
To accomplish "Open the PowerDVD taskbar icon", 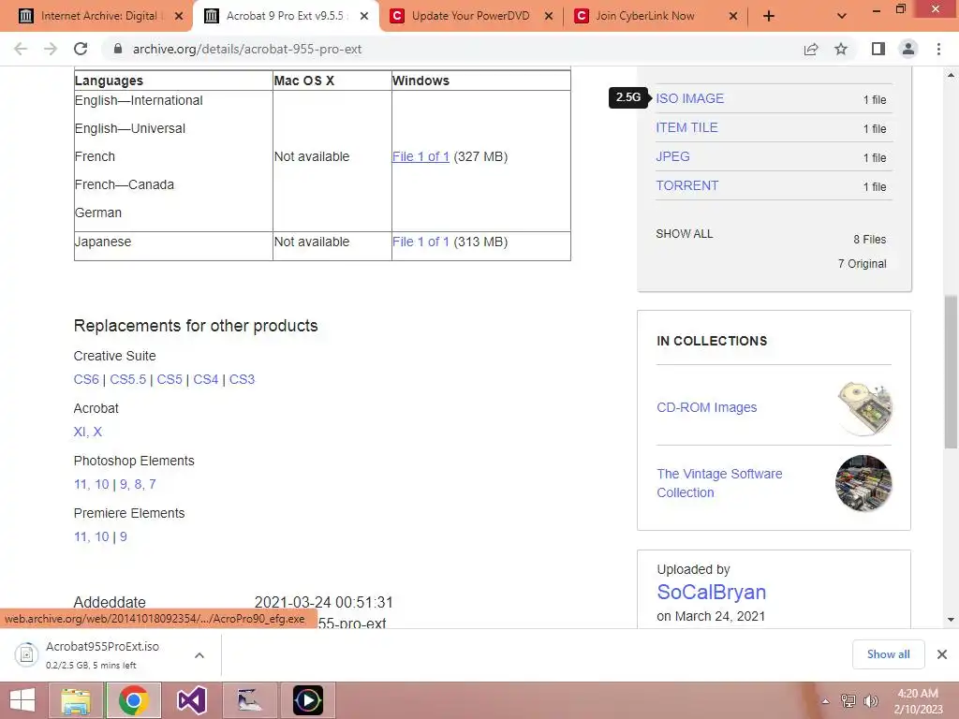I will coord(307,700).
